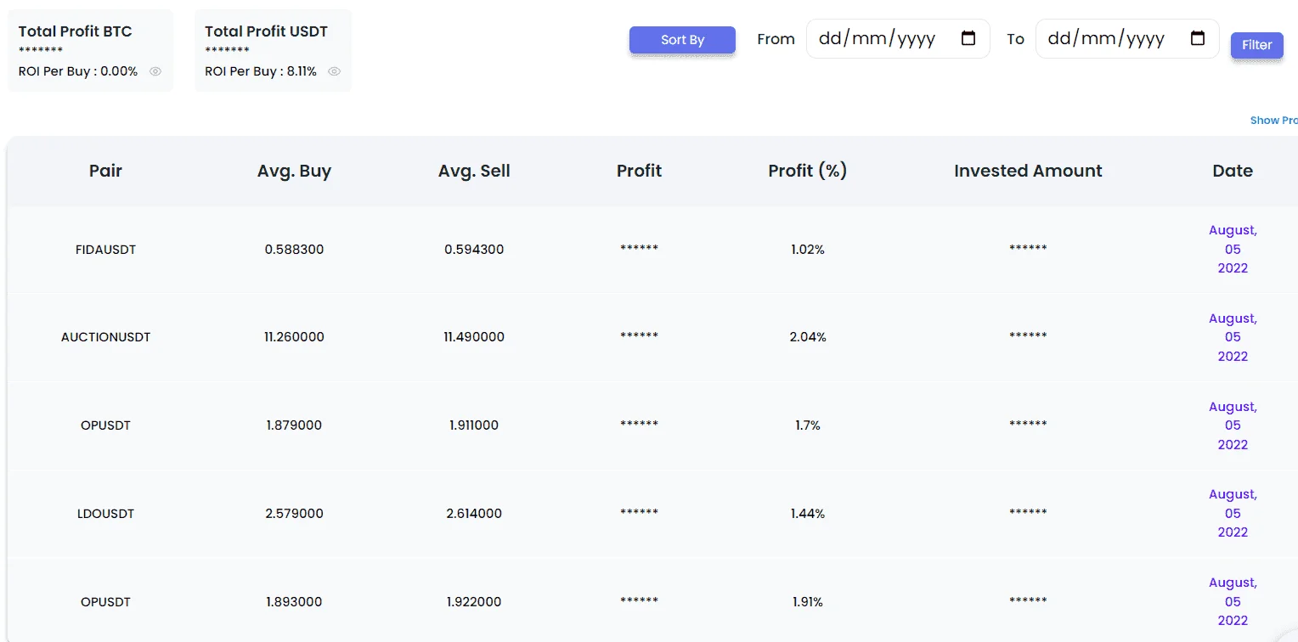Screen dimensions: 1298x642
Task: Select the AUCTIONUSDT pair cell
Action: [x=105, y=337]
